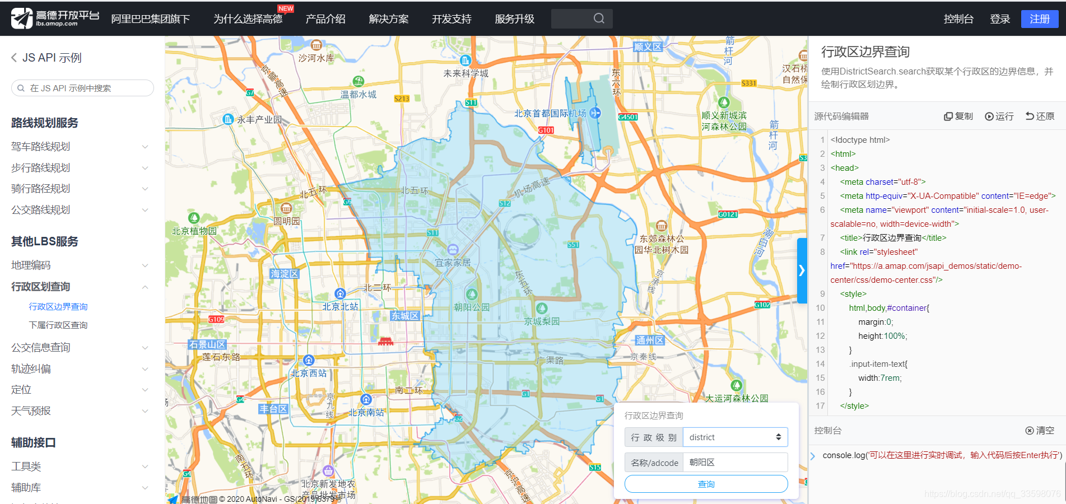Click the 海淀区 district label on map
The image size is (1066, 504).
tap(285, 273)
